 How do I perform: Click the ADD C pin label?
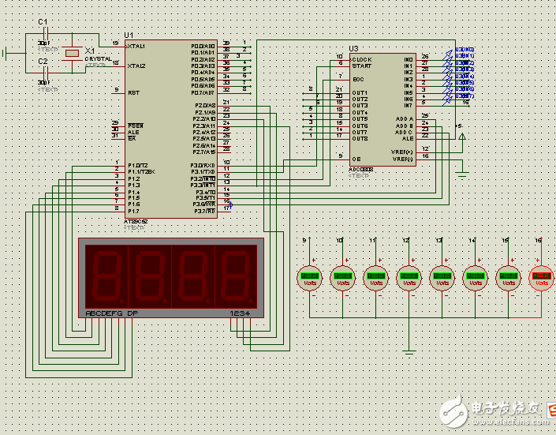405,132
